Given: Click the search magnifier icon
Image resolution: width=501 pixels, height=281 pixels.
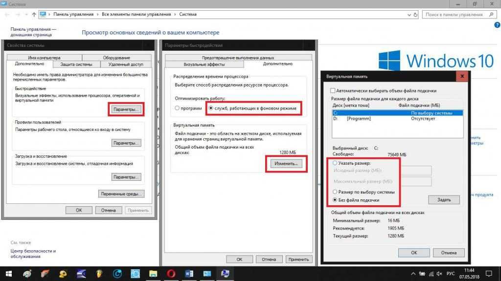Looking at the screenshot, I should pyautogui.click(x=491, y=14).
